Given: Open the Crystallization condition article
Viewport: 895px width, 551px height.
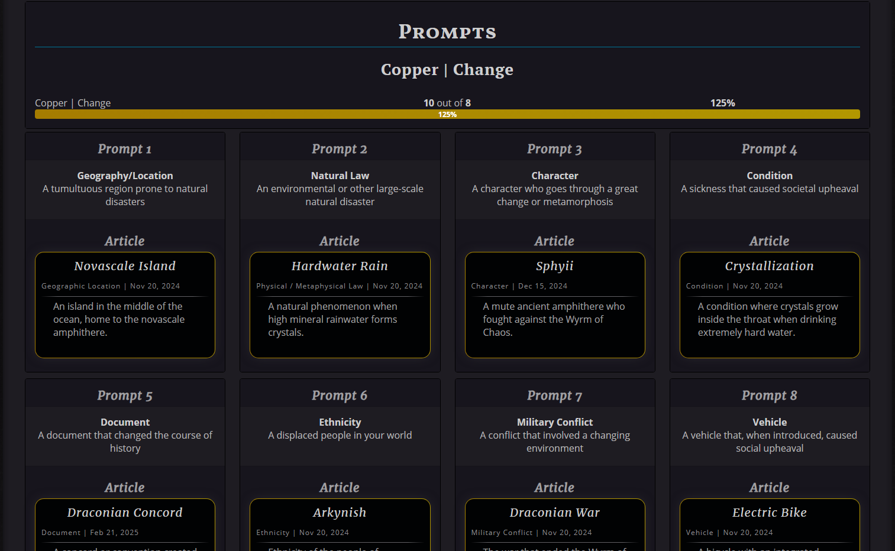Looking at the screenshot, I should tap(769, 266).
